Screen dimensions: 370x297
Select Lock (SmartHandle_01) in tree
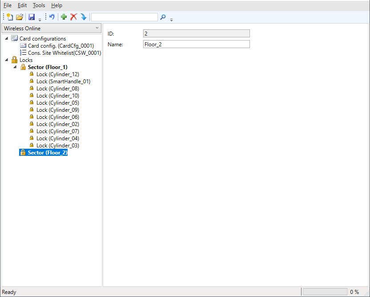63,81
